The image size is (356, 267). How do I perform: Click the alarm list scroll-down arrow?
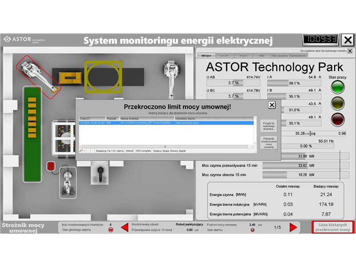pyautogui.click(x=255, y=143)
